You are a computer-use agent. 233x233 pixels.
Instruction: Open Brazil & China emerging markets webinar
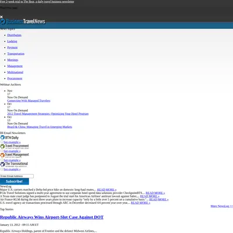[40, 127]
